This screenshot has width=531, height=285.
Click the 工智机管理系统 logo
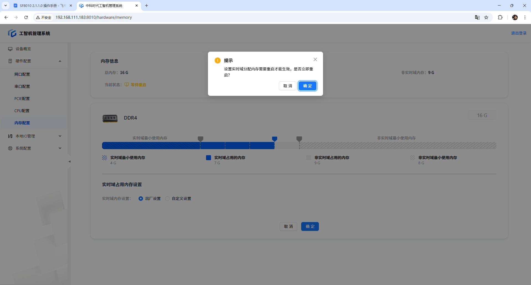point(12,33)
